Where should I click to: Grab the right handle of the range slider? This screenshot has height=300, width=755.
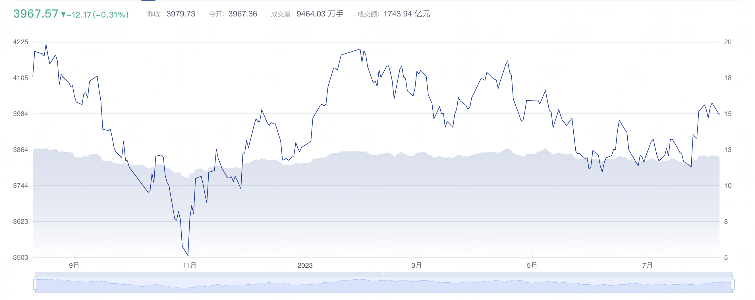pos(733,284)
